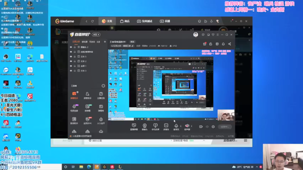Open the 读弹幕 tool
This screenshot has width=303, height=170.
pos(87,108)
